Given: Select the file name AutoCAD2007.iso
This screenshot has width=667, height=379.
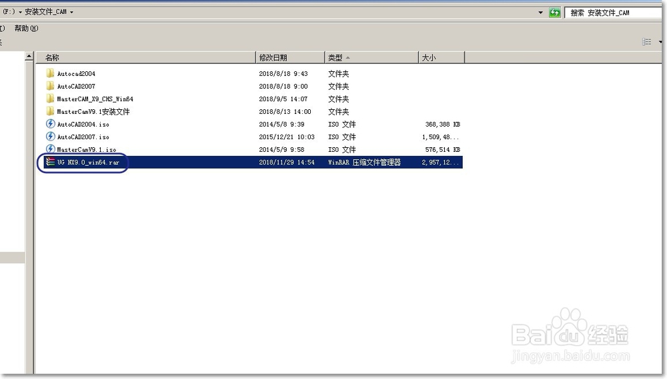Looking at the screenshot, I should coord(83,137).
